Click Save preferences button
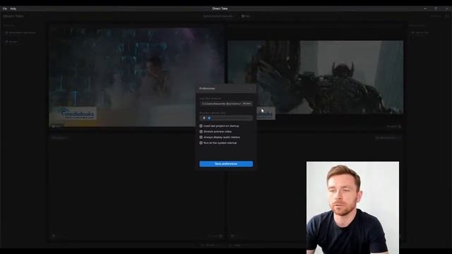This screenshot has height=254, width=452. point(226,164)
